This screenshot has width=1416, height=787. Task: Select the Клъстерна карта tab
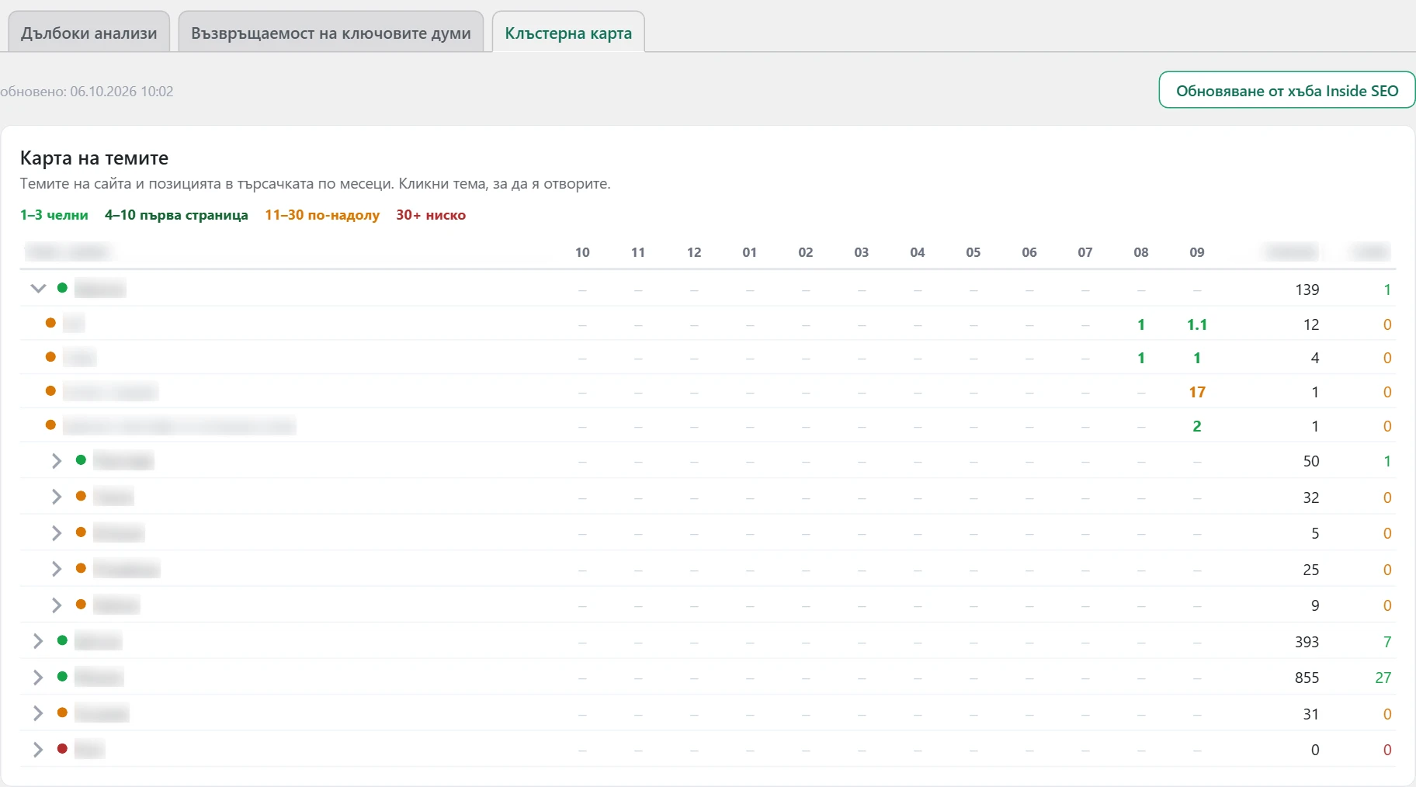568,33
